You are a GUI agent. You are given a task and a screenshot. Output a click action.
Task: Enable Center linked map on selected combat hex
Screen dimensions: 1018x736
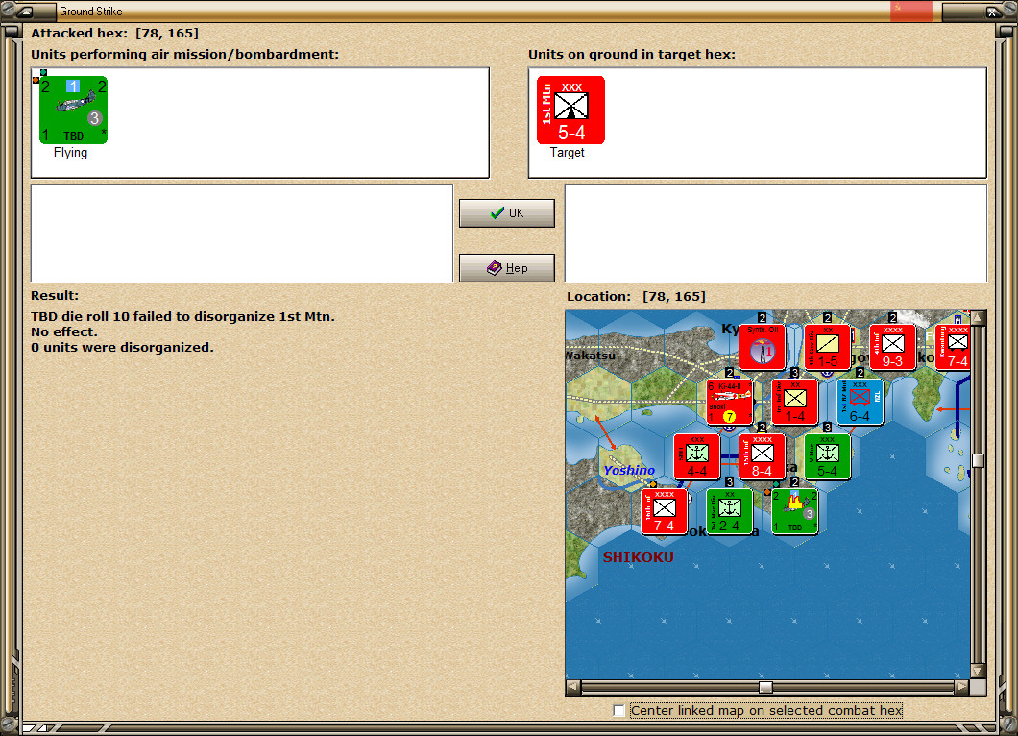(x=618, y=711)
